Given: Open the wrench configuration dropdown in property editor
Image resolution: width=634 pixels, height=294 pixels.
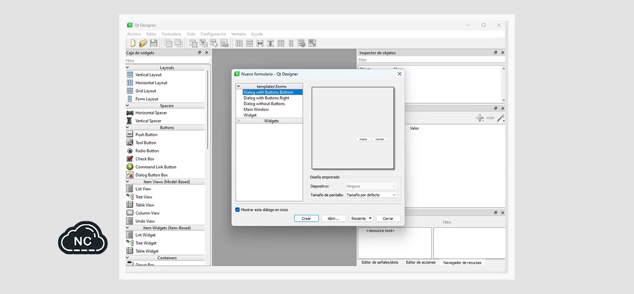Looking at the screenshot, I should (x=501, y=118).
